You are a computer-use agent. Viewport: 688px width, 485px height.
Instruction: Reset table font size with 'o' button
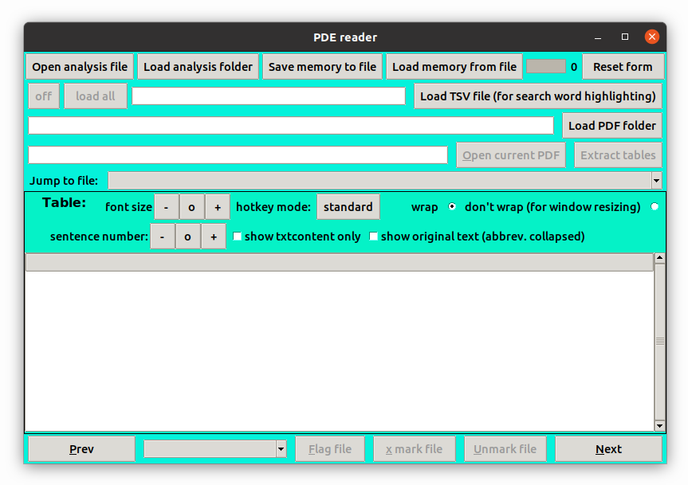pos(191,207)
